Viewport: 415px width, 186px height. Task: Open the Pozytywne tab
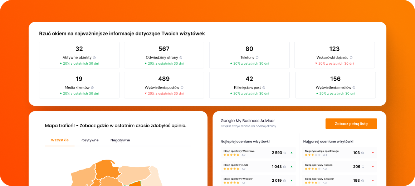pyautogui.click(x=89, y=140)
